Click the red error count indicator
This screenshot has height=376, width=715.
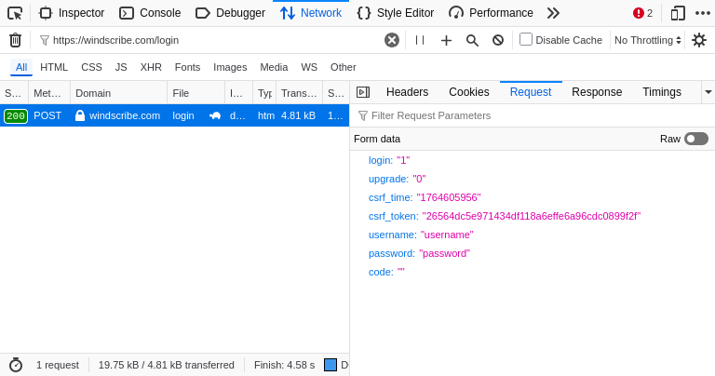click(x=642, y=13)
